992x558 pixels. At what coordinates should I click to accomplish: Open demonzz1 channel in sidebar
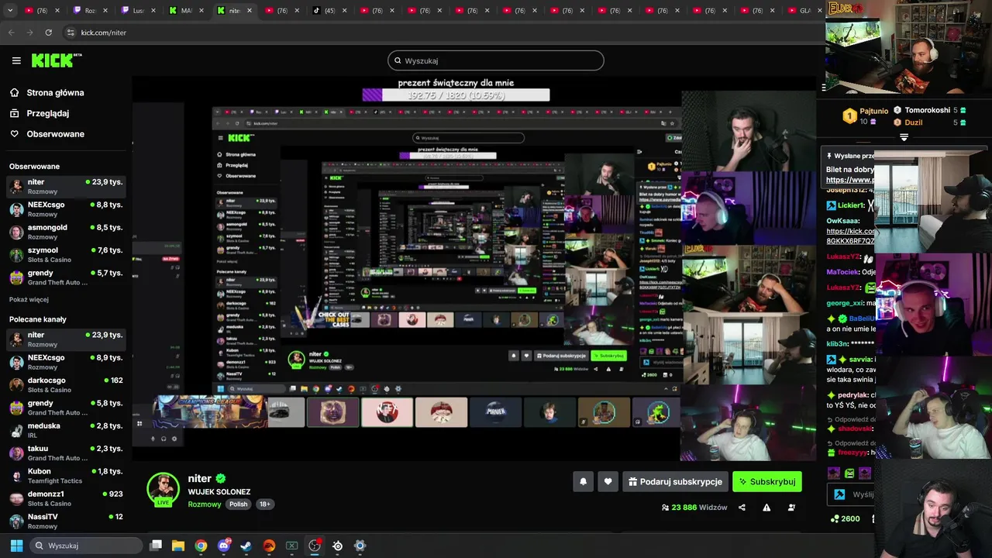pos(65,498)
